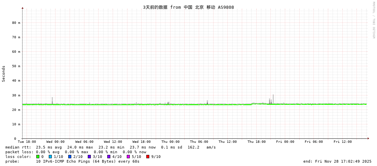
Task: Click the tallest latency spike after Thu 18:00
Action: click(273, 99)
